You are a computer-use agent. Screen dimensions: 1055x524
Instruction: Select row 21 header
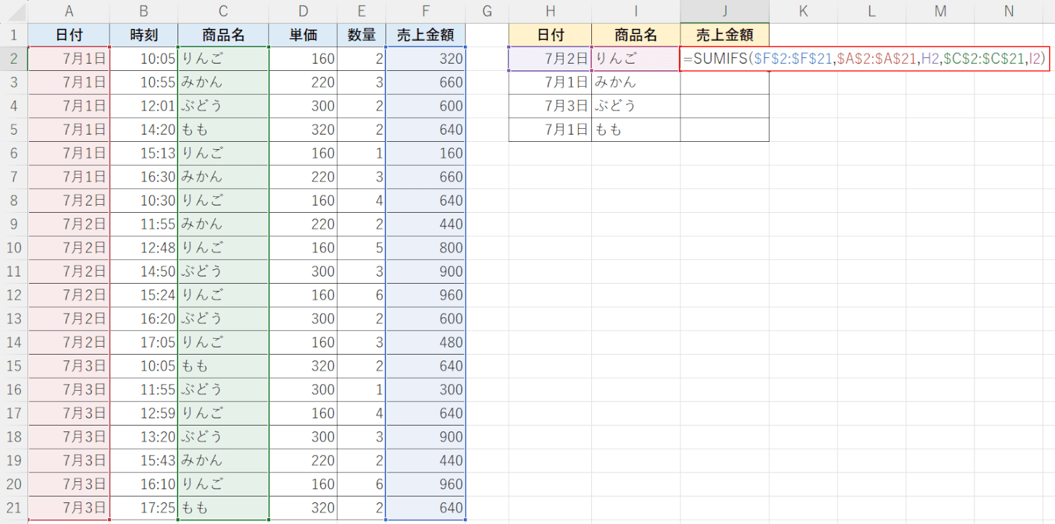[14, 507]
